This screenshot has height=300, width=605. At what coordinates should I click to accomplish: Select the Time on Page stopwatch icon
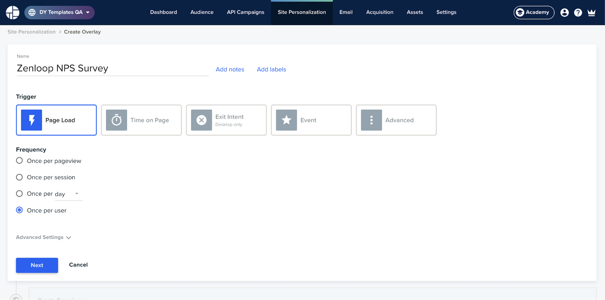(117, 120)
